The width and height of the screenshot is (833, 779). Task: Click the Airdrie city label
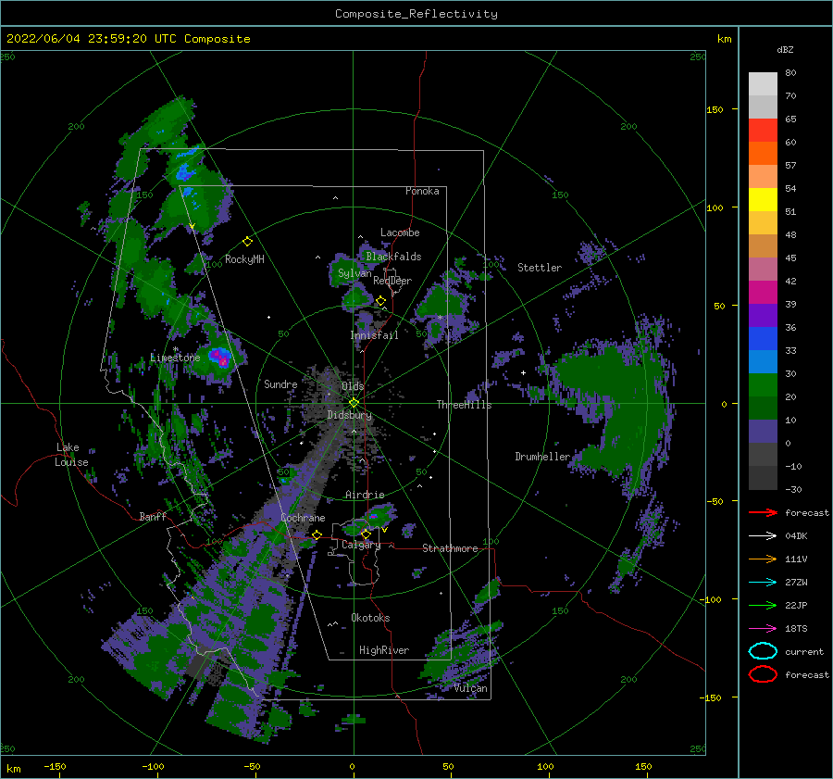(x=365, y=495)
